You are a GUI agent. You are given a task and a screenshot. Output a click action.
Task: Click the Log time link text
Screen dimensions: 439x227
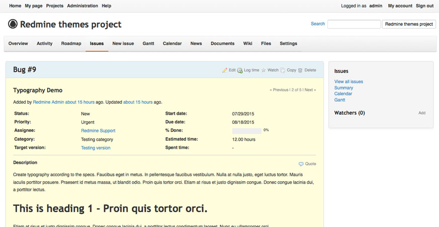(x=251, y=70)
